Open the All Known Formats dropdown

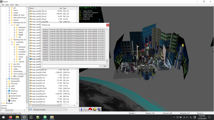click(50, 110)
